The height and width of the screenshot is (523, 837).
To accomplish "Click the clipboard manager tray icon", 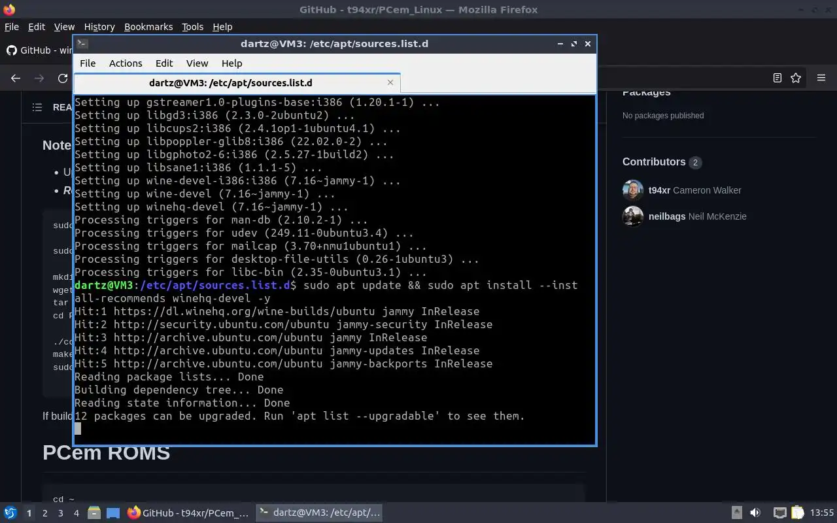I will click(797, 513).
